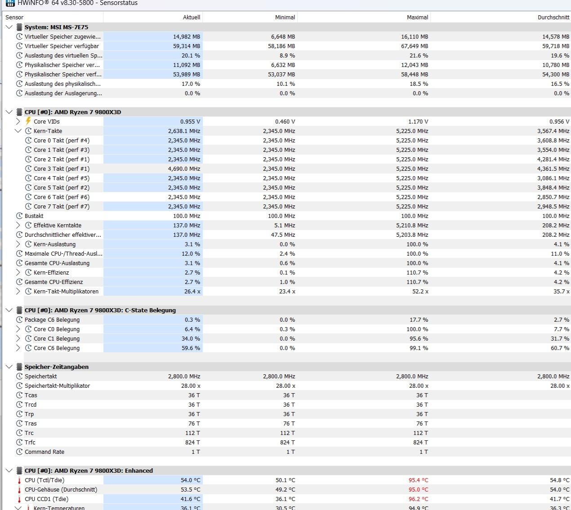Click the HWiNFO app icon in title bar
This screenshot has height=510, width=571.
(9, 3)
